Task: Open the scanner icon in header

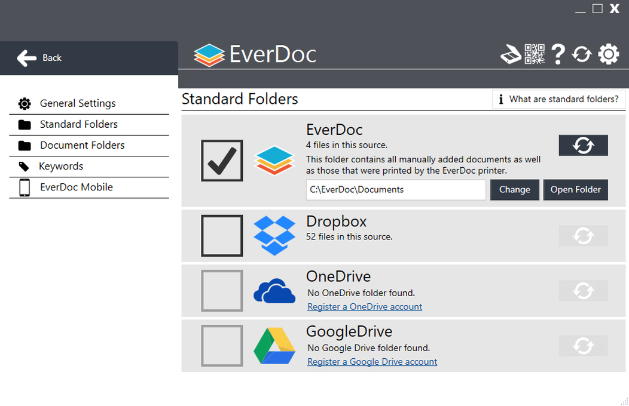Action: click(511, 54)
